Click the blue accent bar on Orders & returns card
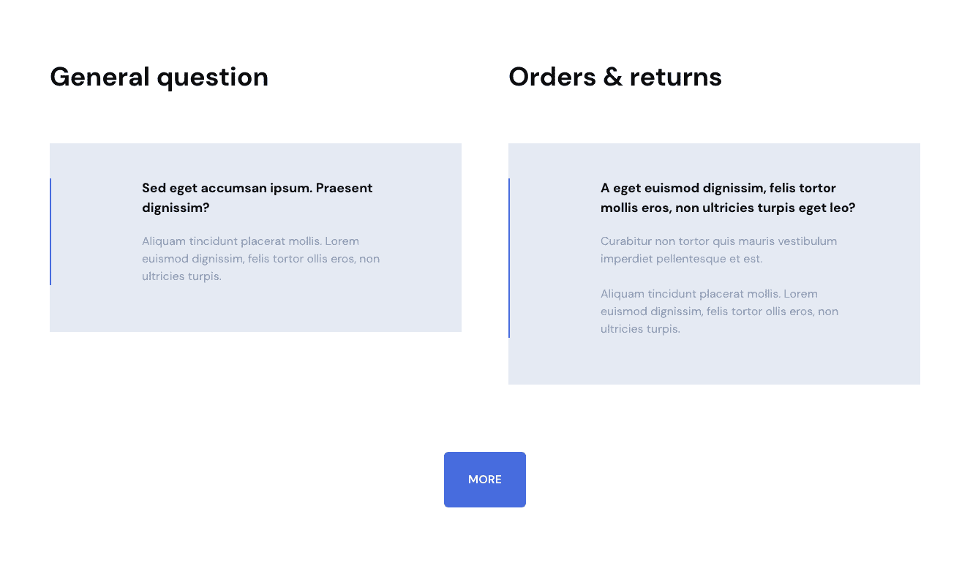 (509, 257)
